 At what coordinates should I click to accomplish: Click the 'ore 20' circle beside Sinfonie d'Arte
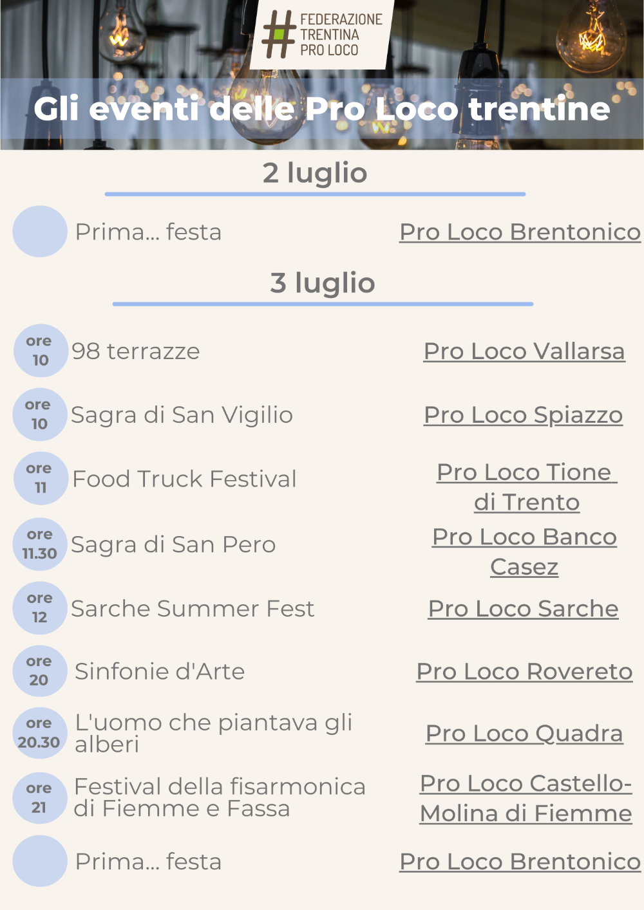pos(40,671)
